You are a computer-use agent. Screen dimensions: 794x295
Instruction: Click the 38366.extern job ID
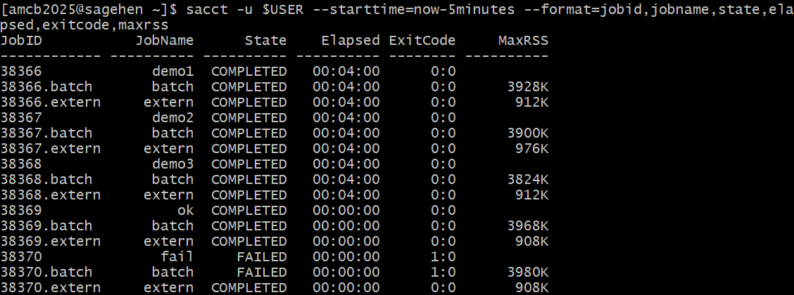click(x=50, y=103)
